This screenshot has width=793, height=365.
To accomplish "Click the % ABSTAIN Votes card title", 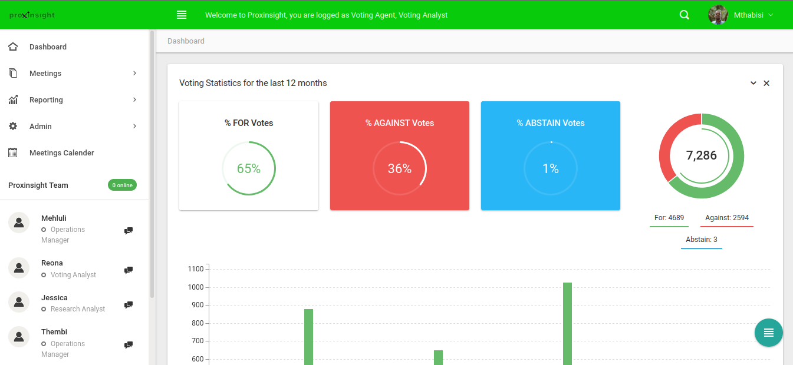I will (x=551, y=123).
